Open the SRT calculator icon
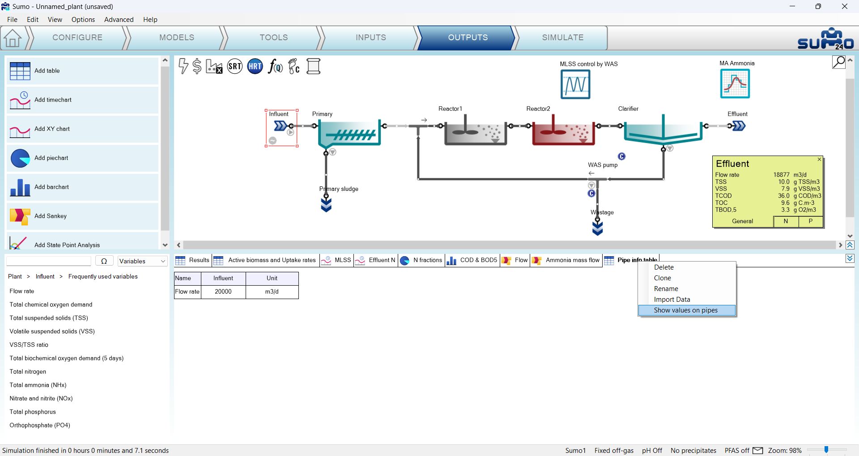This screenshot has width=859, height=456. [x=235, y=67]
